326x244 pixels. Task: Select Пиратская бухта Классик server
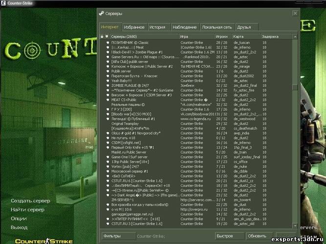tap(196, 76)
